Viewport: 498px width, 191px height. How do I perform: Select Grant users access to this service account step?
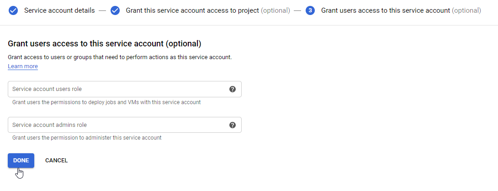coord(401,11)
